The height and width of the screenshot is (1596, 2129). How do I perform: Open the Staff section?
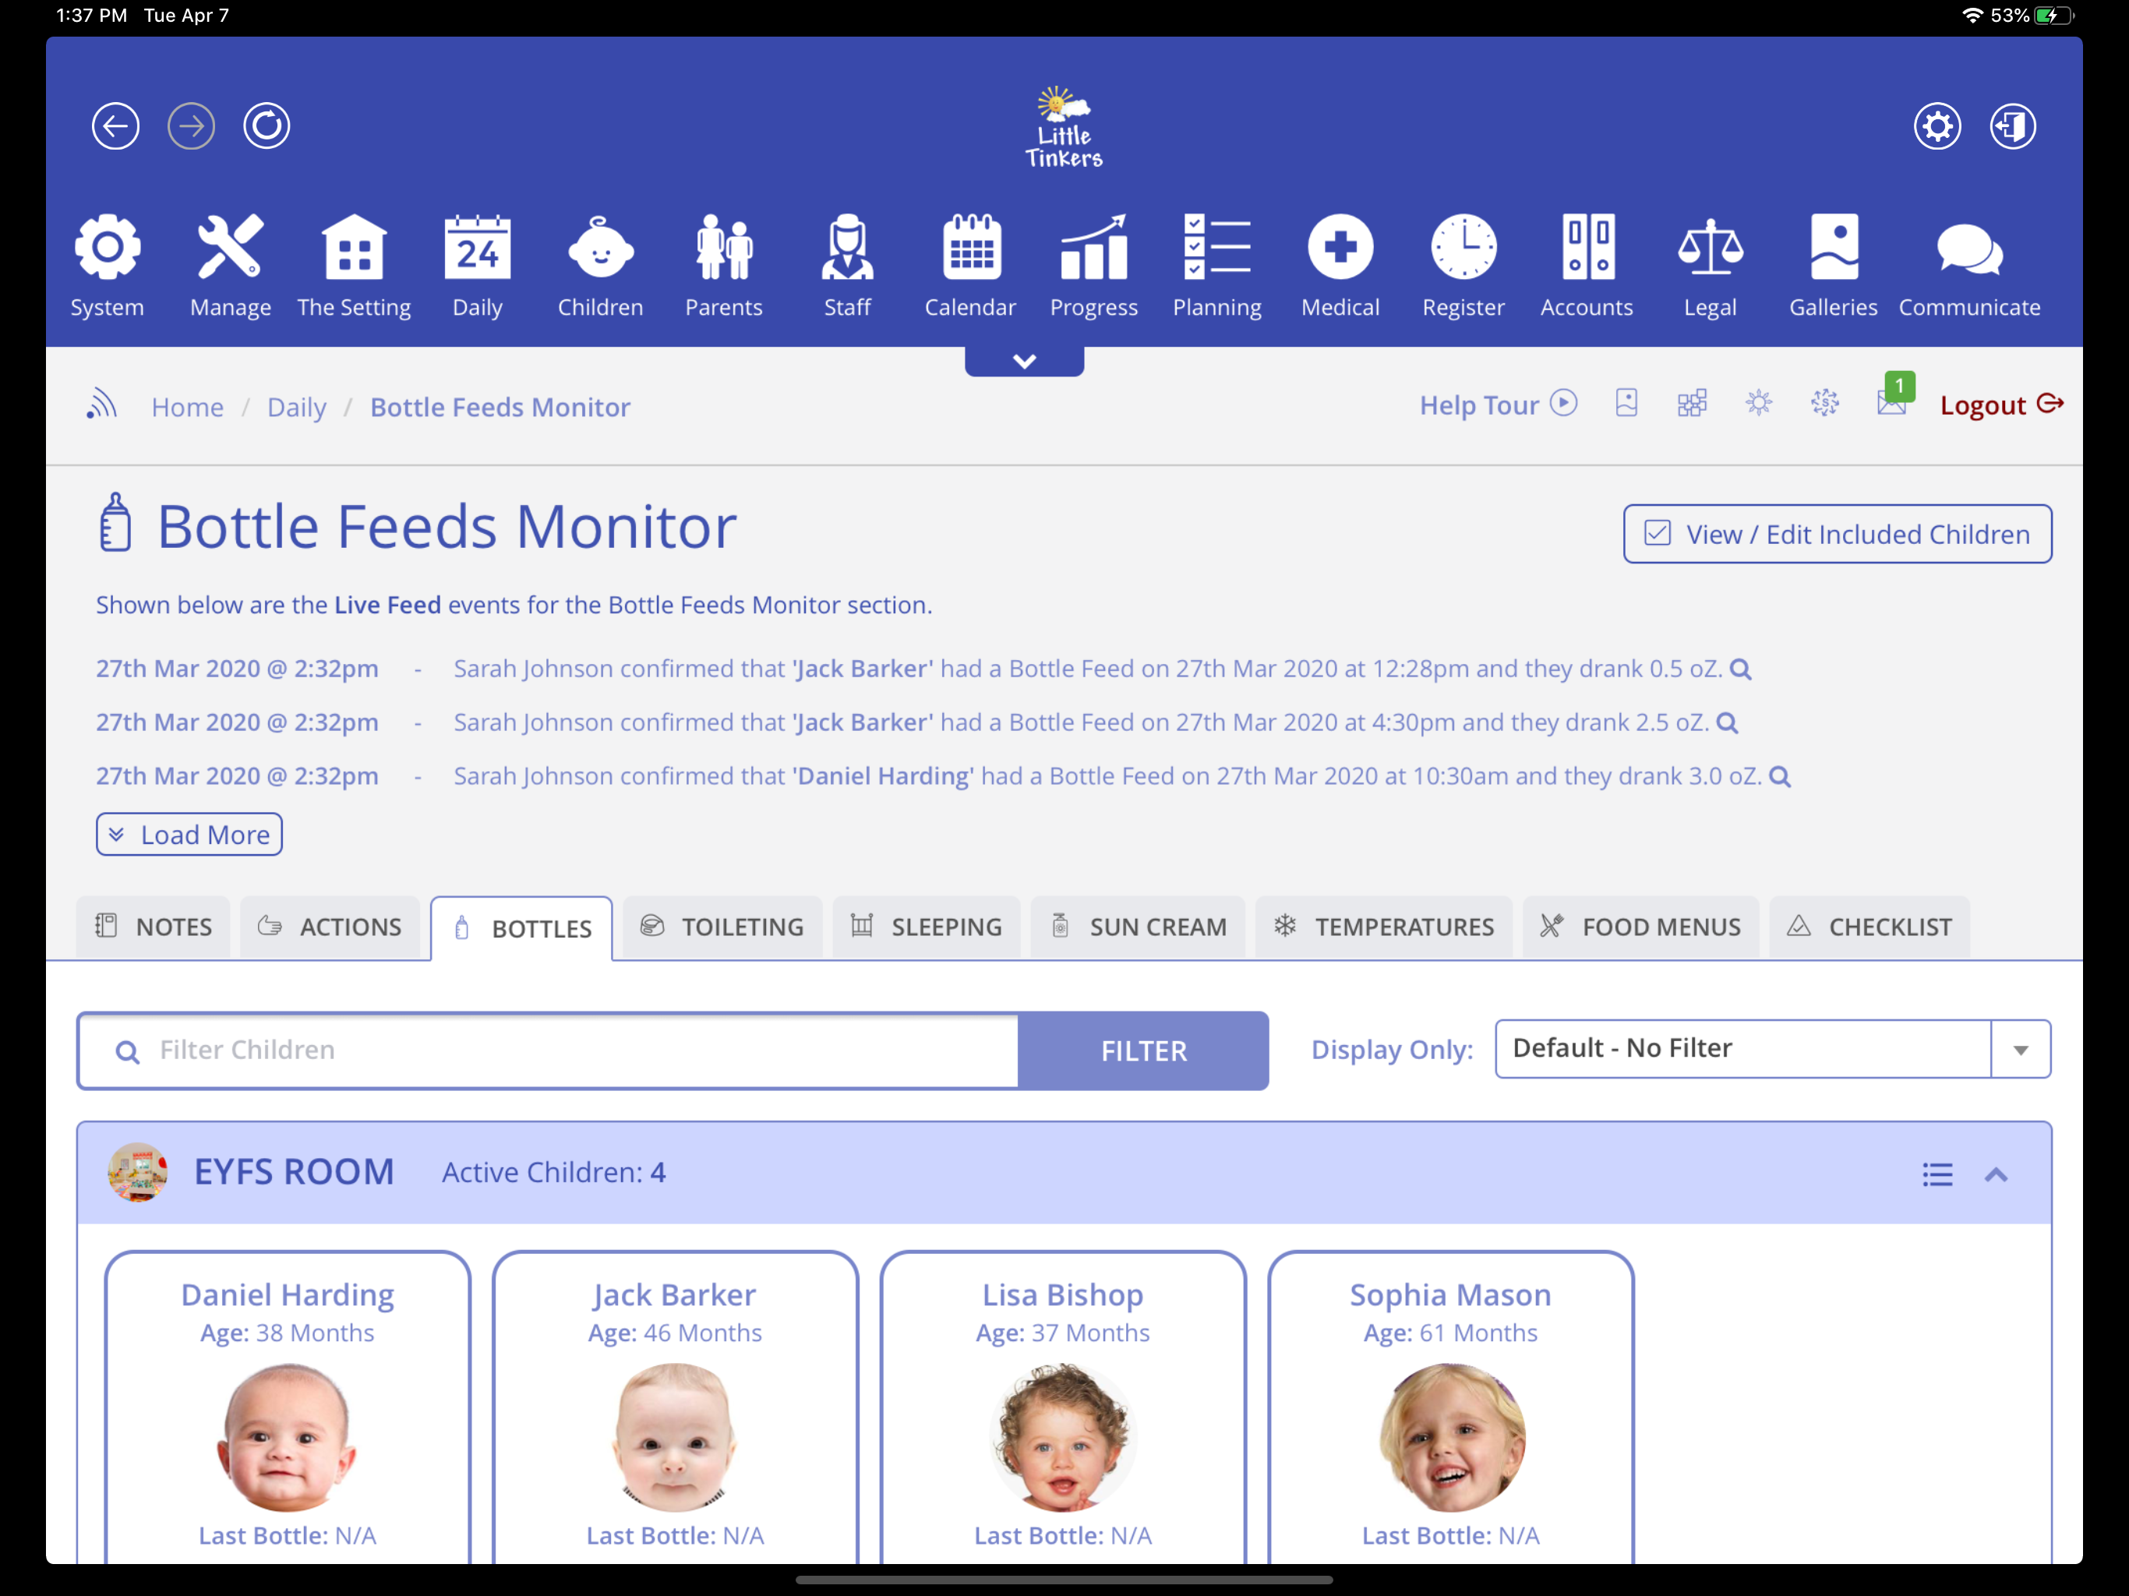click(847, 267)
